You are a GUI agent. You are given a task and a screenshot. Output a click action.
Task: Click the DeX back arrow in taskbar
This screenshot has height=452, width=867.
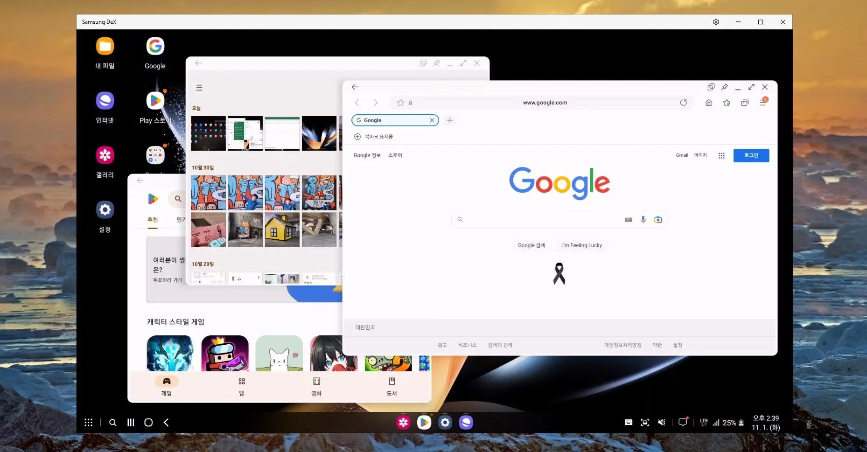point(166,423)
